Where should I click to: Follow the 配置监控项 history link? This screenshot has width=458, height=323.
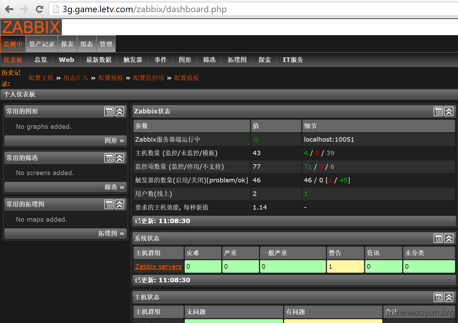(x=149, y=78)
